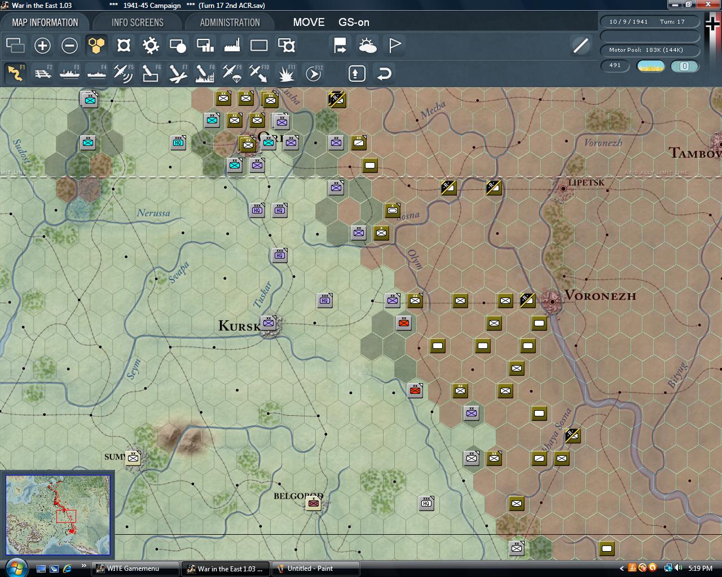722x577 pixels.
Task: Select the F6 bombing mode icon
Action: pyautogui.click(x=151, y=73)
